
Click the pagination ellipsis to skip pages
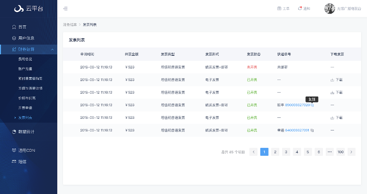[x=330, y=152]
